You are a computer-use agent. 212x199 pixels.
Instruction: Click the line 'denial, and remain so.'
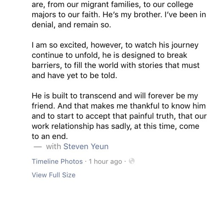tap(71, 25)
